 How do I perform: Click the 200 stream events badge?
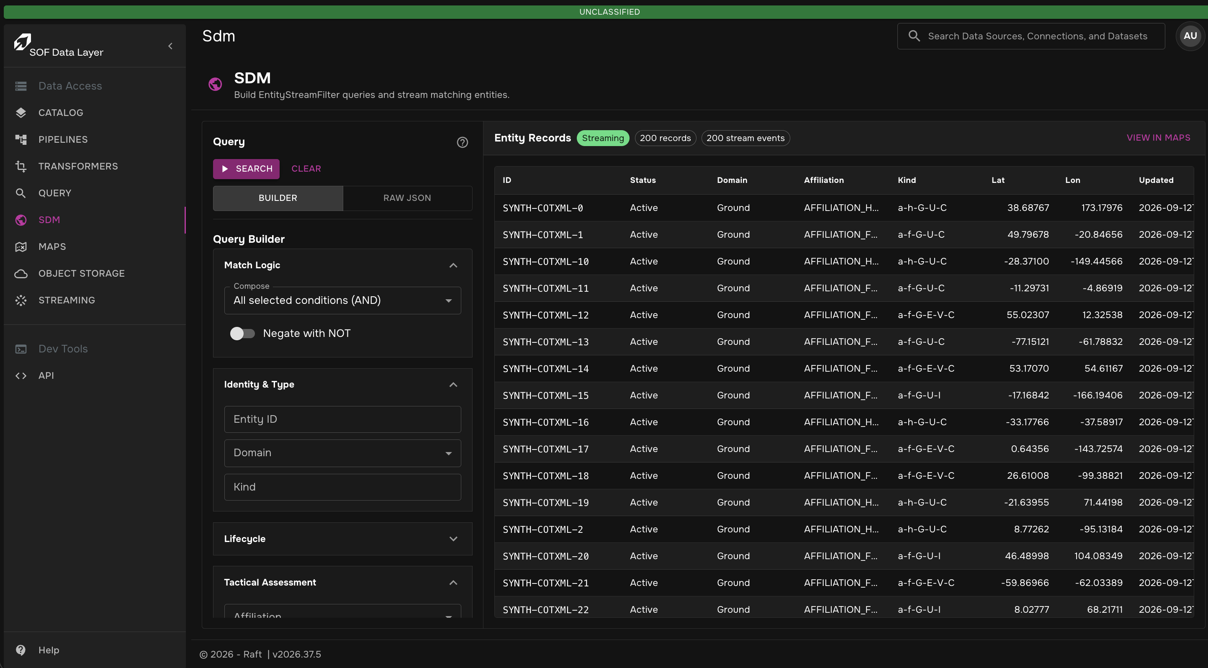coord(745,138)
